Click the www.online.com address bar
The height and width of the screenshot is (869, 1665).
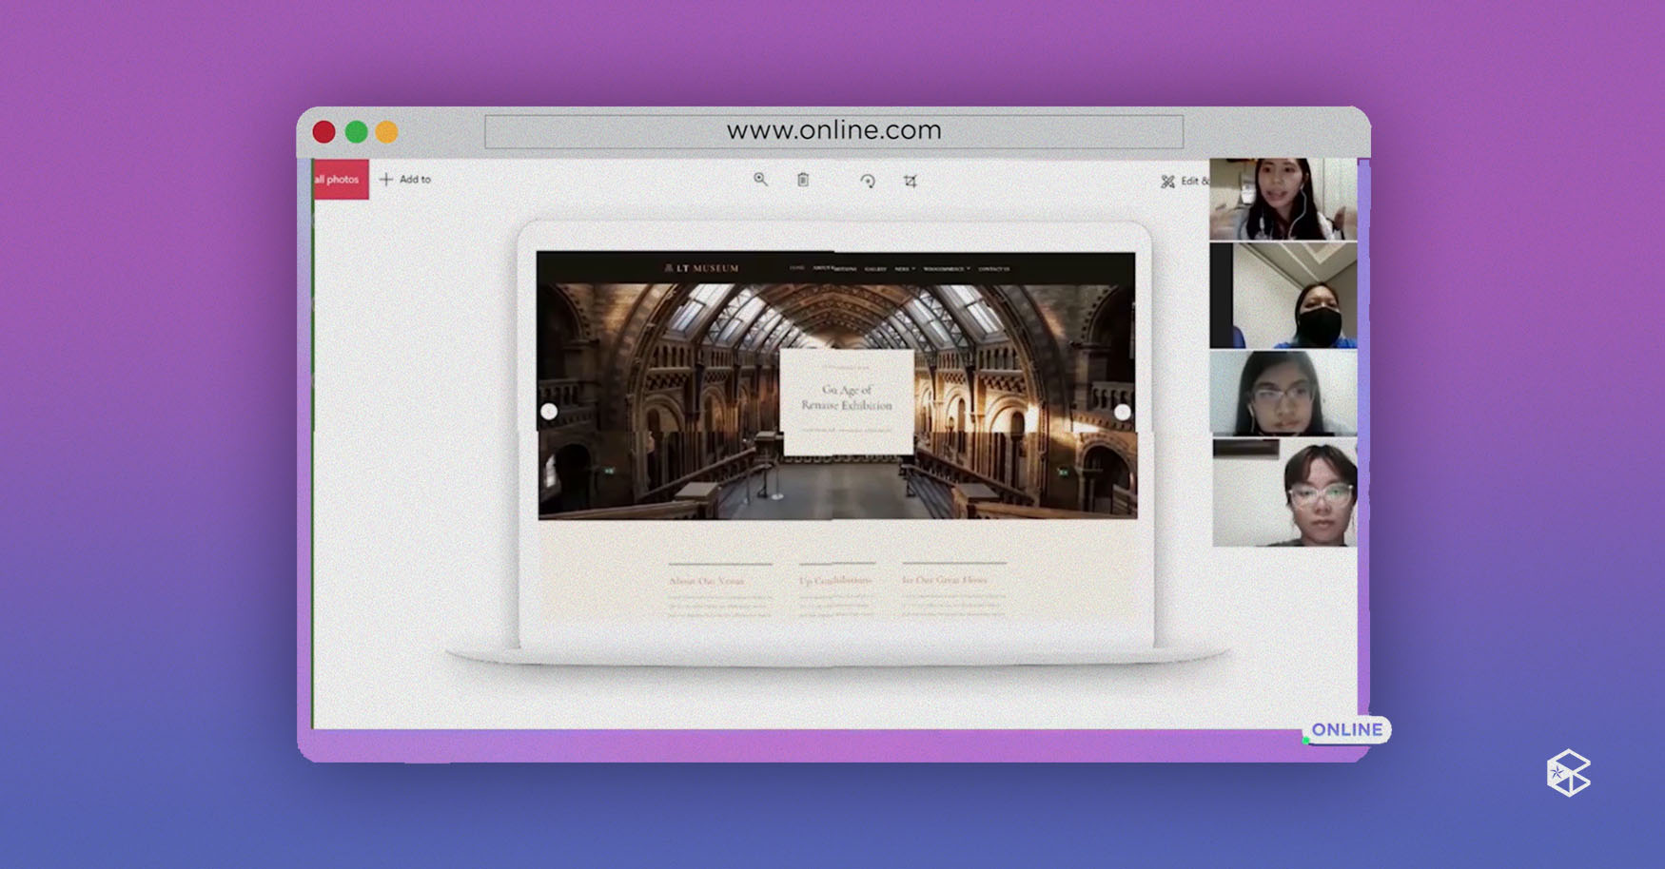(x=833, y=131)
